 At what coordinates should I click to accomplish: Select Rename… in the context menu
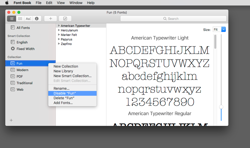[72, 88]
